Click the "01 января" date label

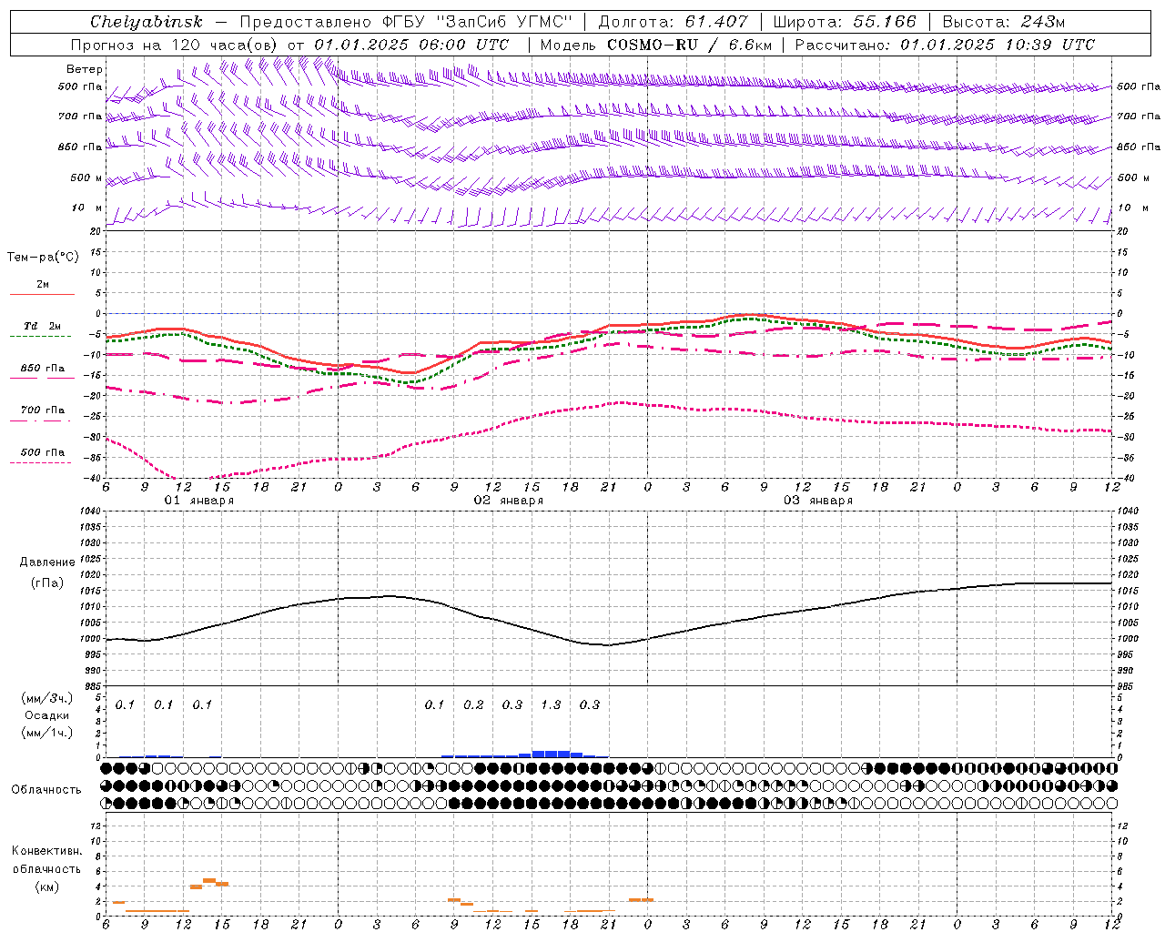pyautogui.click(x=198, y=501)
